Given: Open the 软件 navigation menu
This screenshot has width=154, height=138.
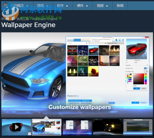Looking at the screenshot, I should (63, 6).
